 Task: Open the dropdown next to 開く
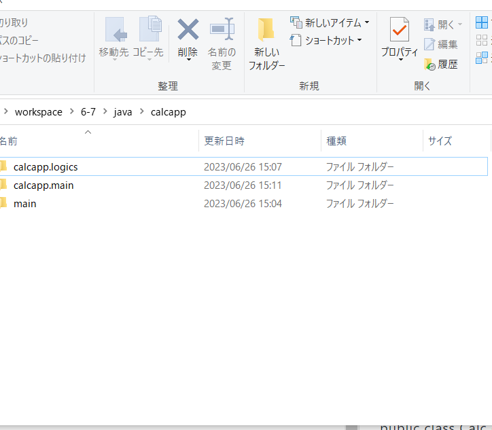click(x=460, y=24)
